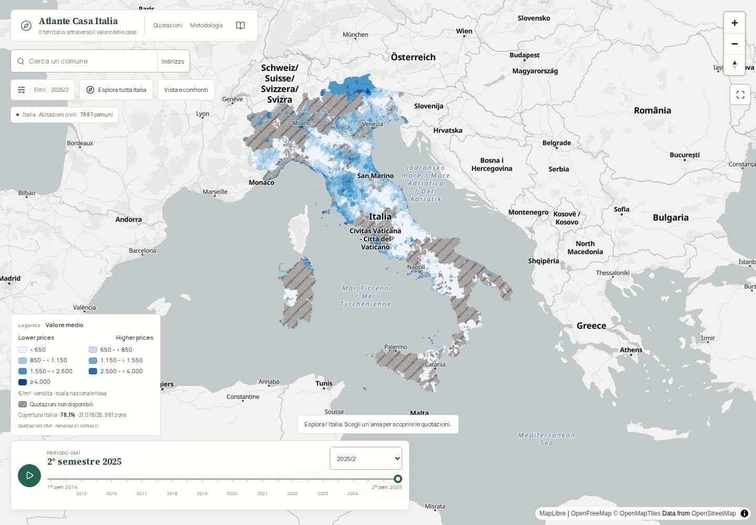
Task: Expand the 2025/2 period dropdown
Action: coord(366,458)
